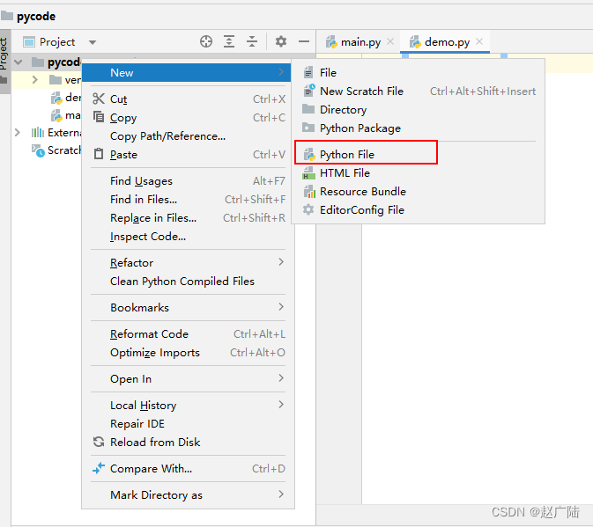The width and height of the screenshot is (593, 527).
Task: Click the External Libraries icon
Action: pyautogui.click(x=37, y=133)
